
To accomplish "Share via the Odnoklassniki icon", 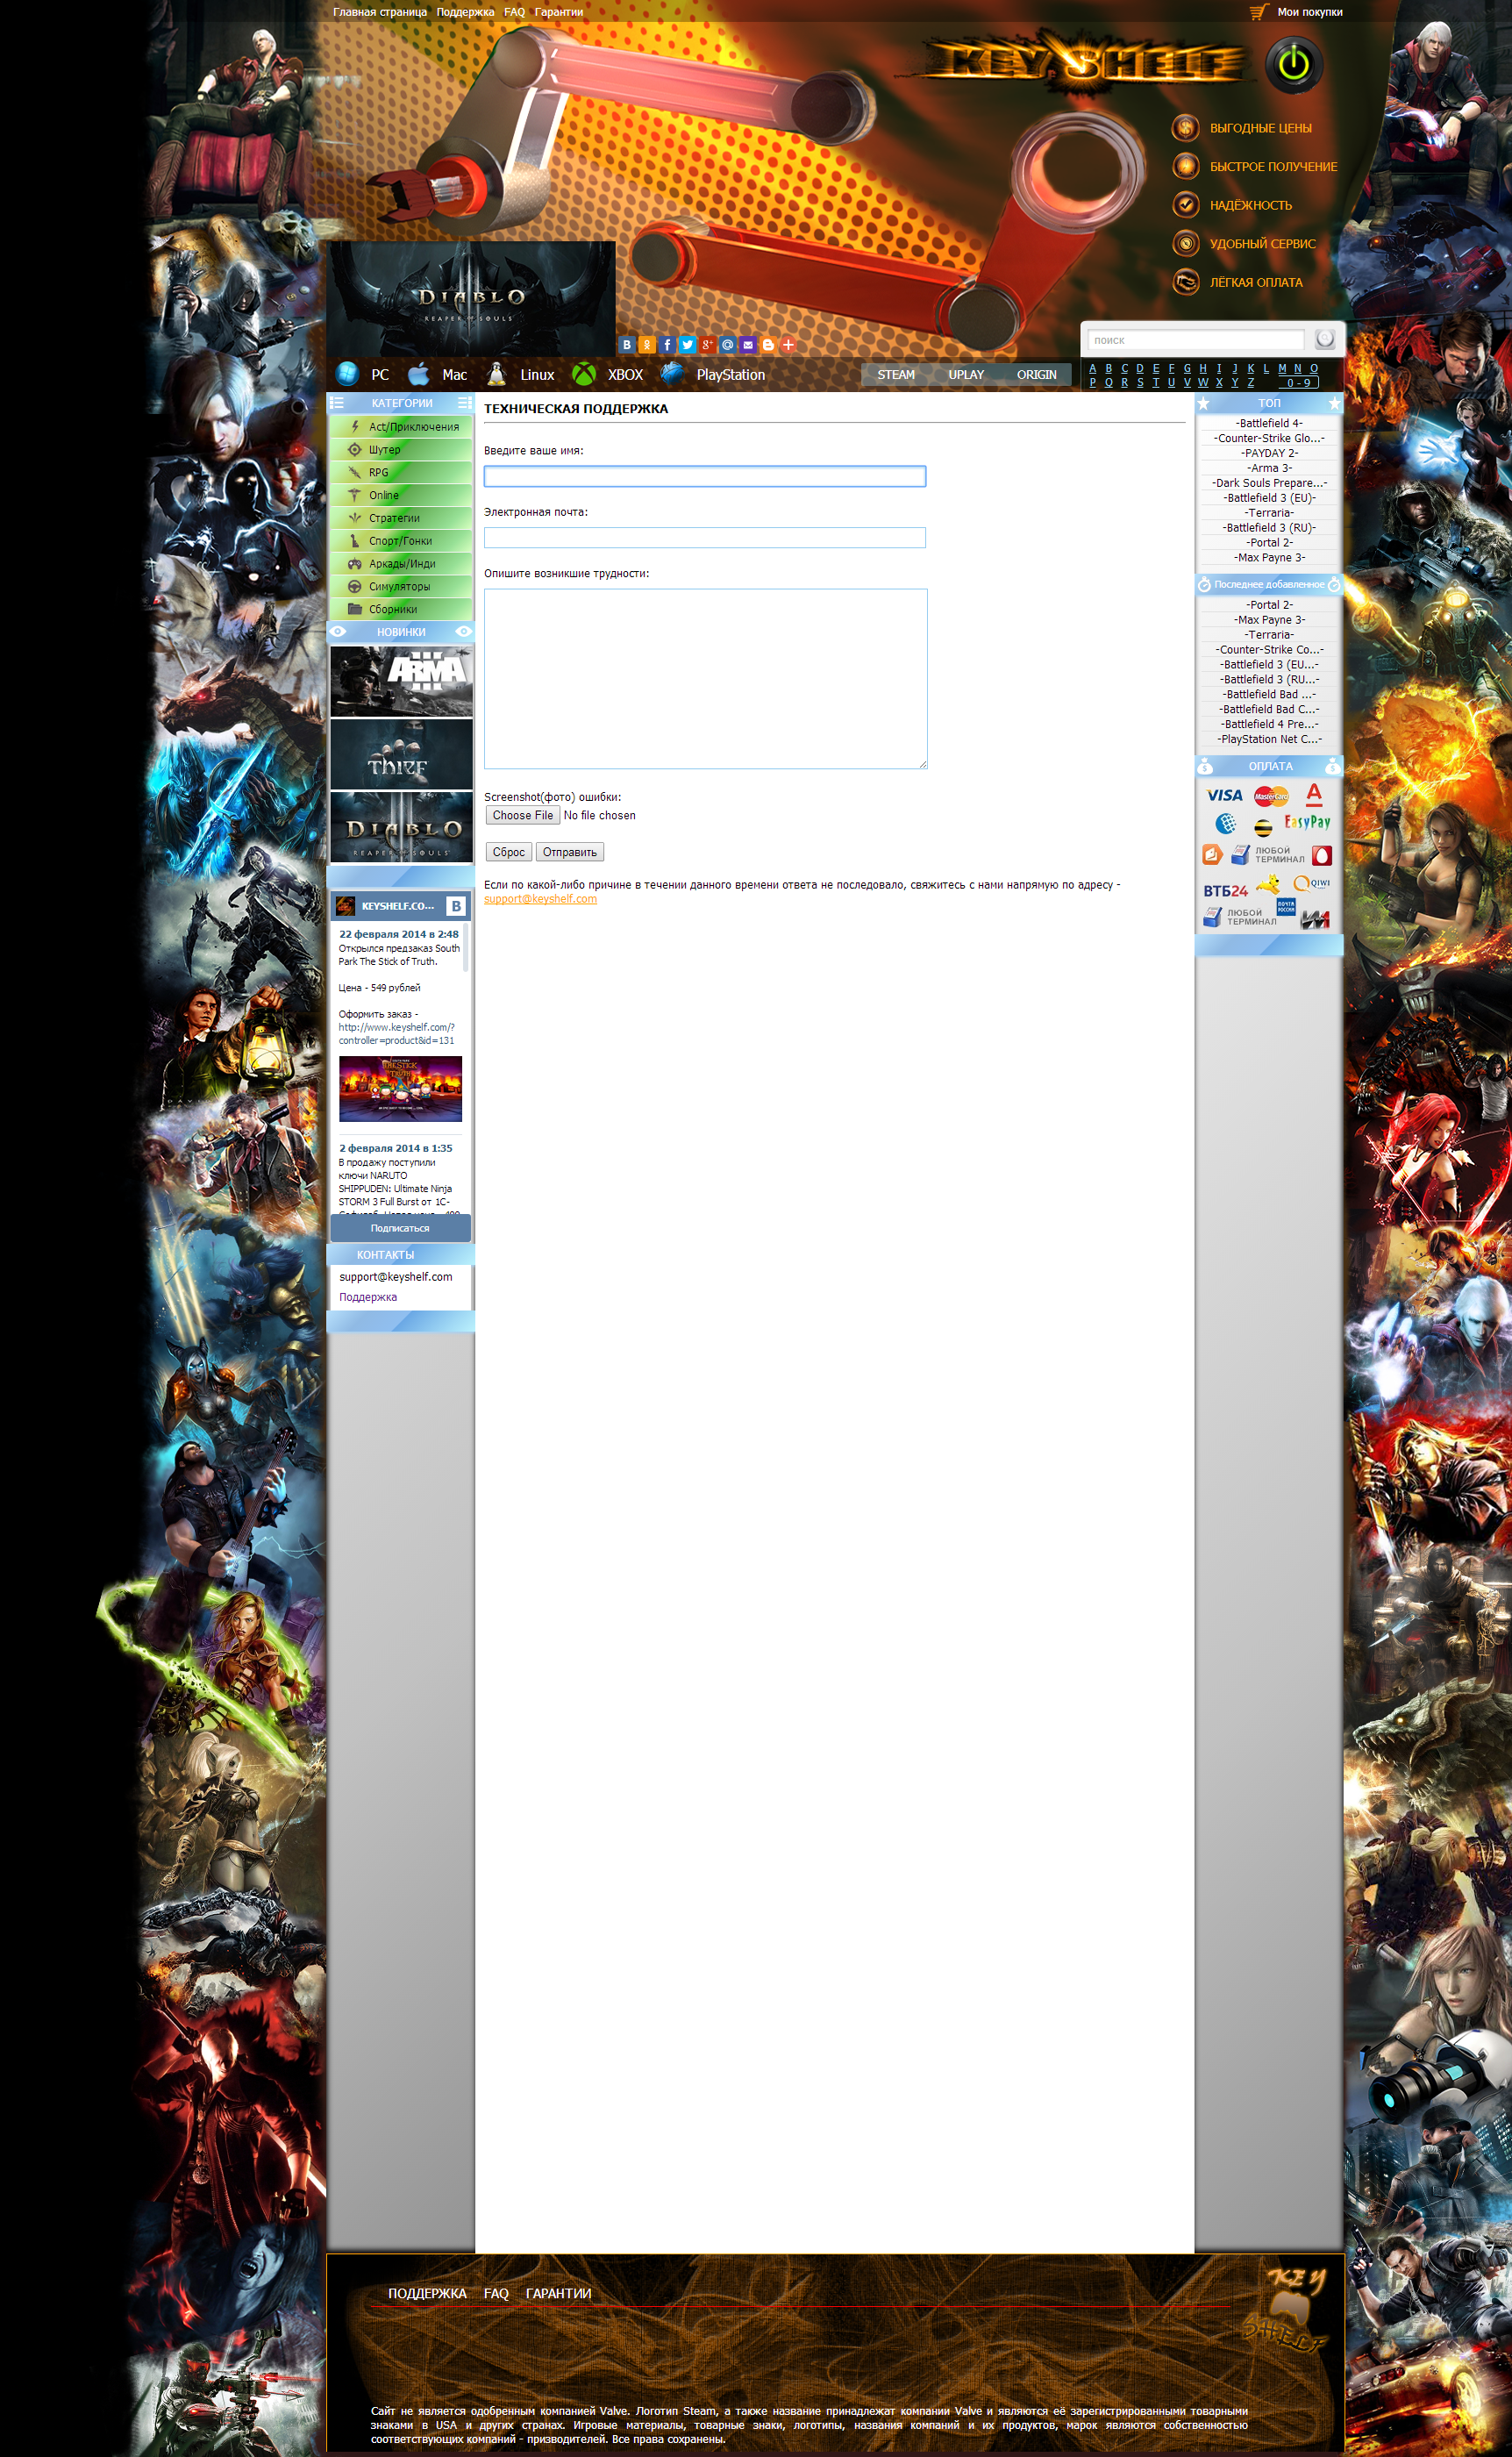I will tap(647, 345).
